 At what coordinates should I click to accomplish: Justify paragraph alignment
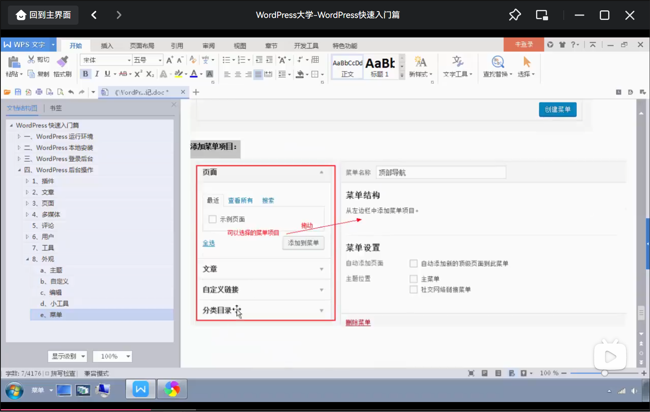coord(258,74)
